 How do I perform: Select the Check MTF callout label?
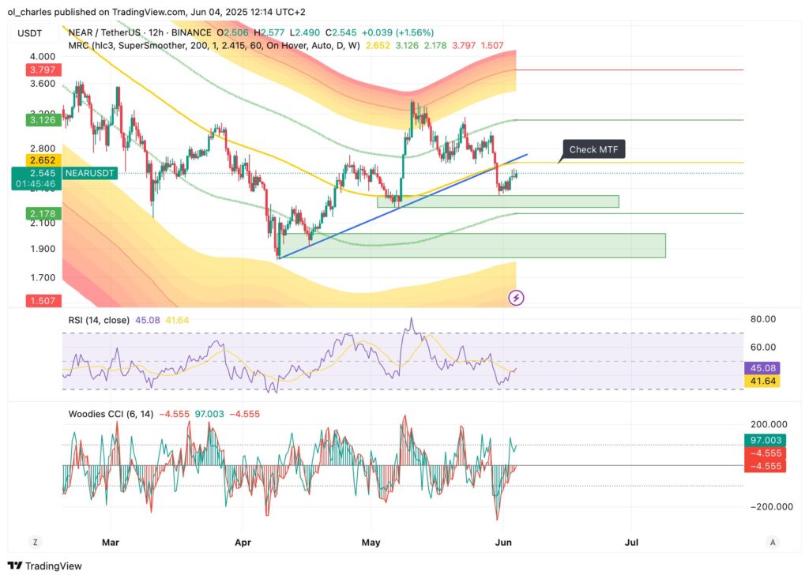click(593, 149)
